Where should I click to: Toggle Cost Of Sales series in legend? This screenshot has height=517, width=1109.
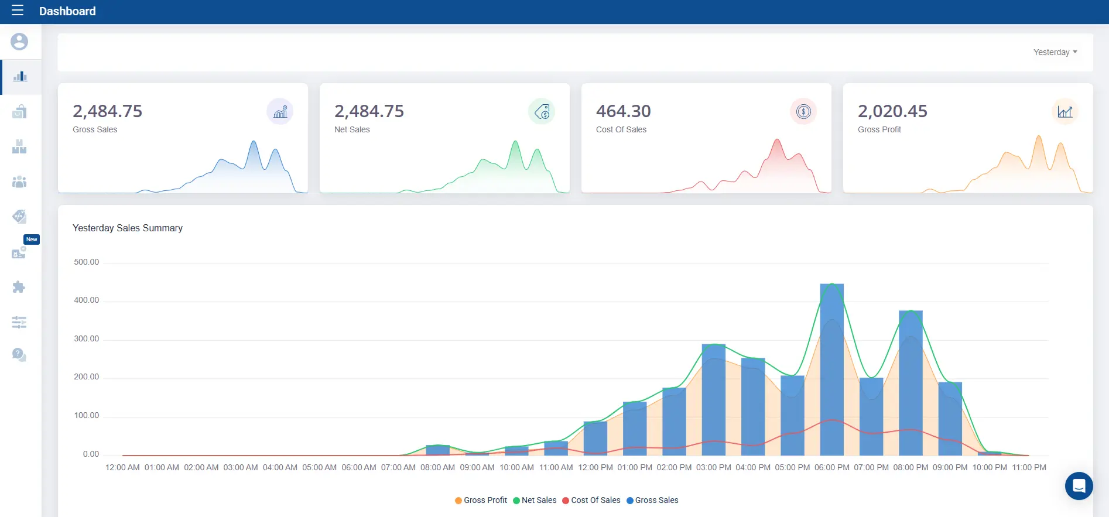pyautogui.click(x=591, y=500)
